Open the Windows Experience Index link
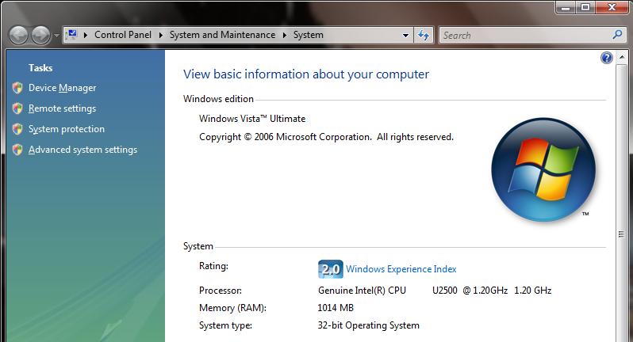Viewport: 633px width, 342px height. point(401,269)
